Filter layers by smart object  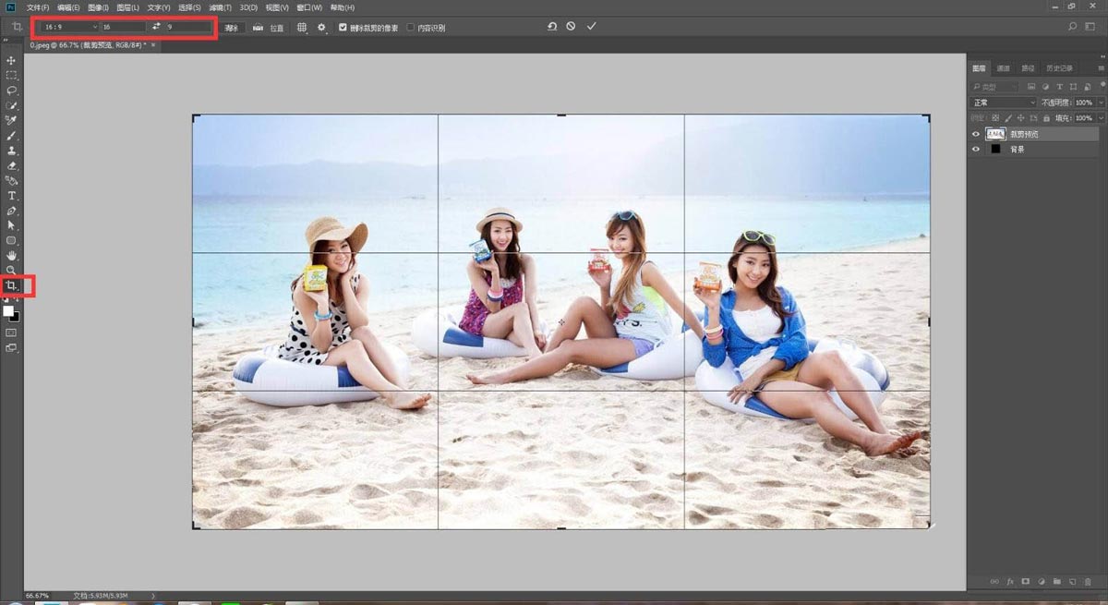tap(1087, 87)
